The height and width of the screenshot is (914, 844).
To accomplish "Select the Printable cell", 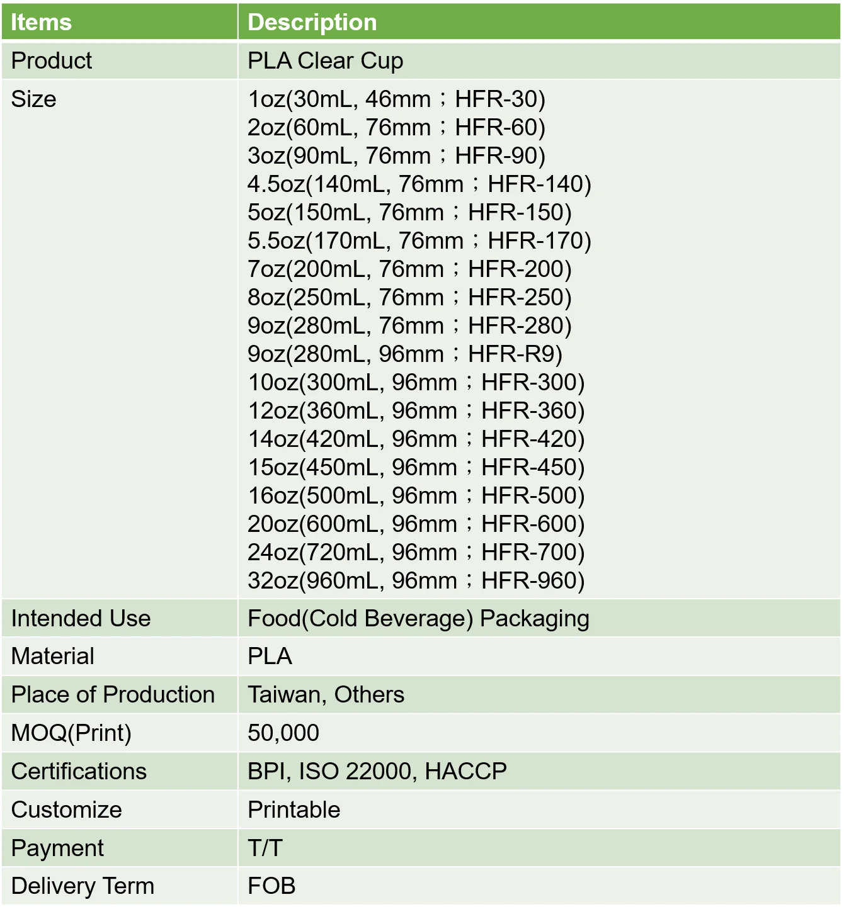I will pos(294,810).
